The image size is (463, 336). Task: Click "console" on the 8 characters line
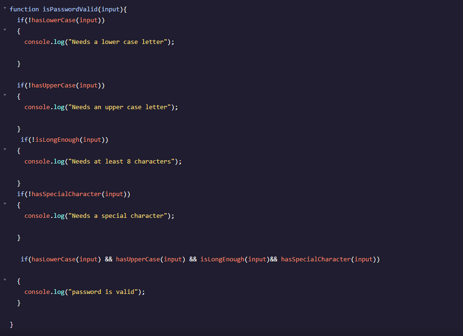[x=37, y=161]
